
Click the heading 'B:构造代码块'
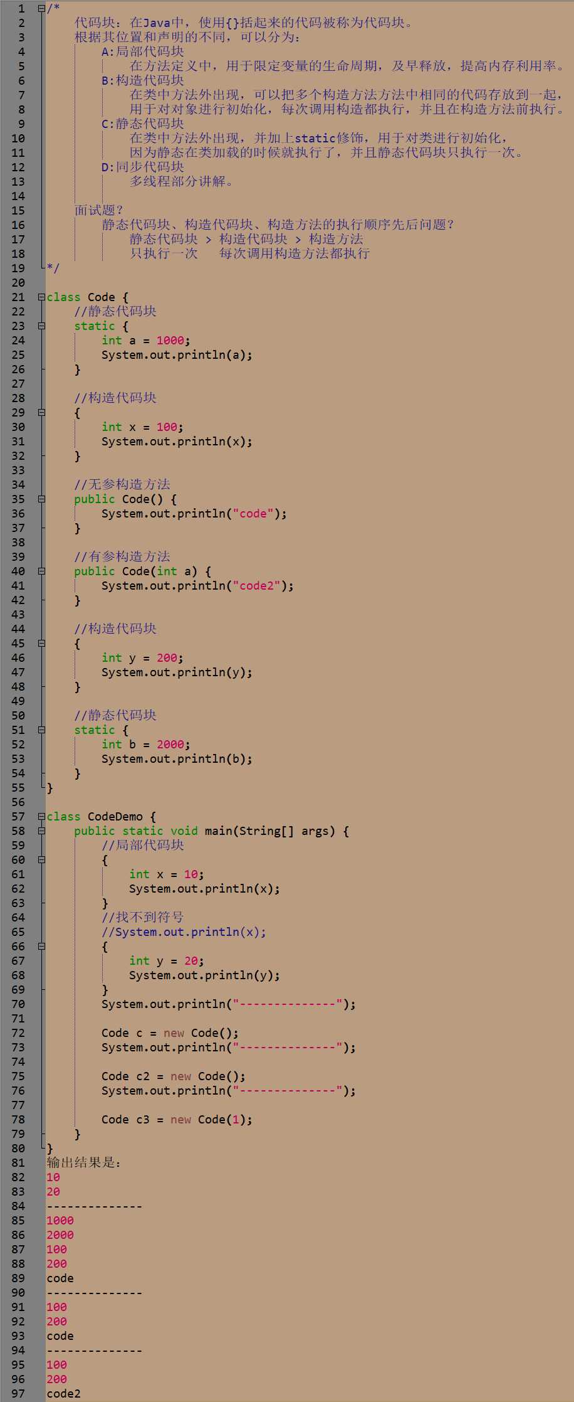143,81
